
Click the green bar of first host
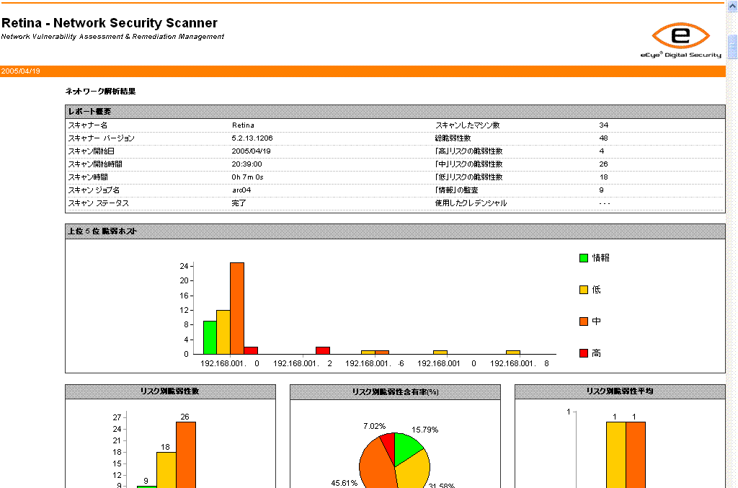coord(210,337)
